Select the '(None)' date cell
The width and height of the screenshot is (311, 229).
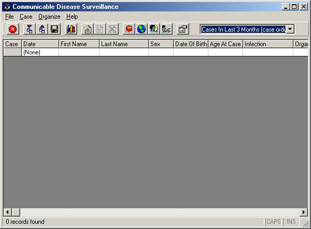[x=40, y=52]
